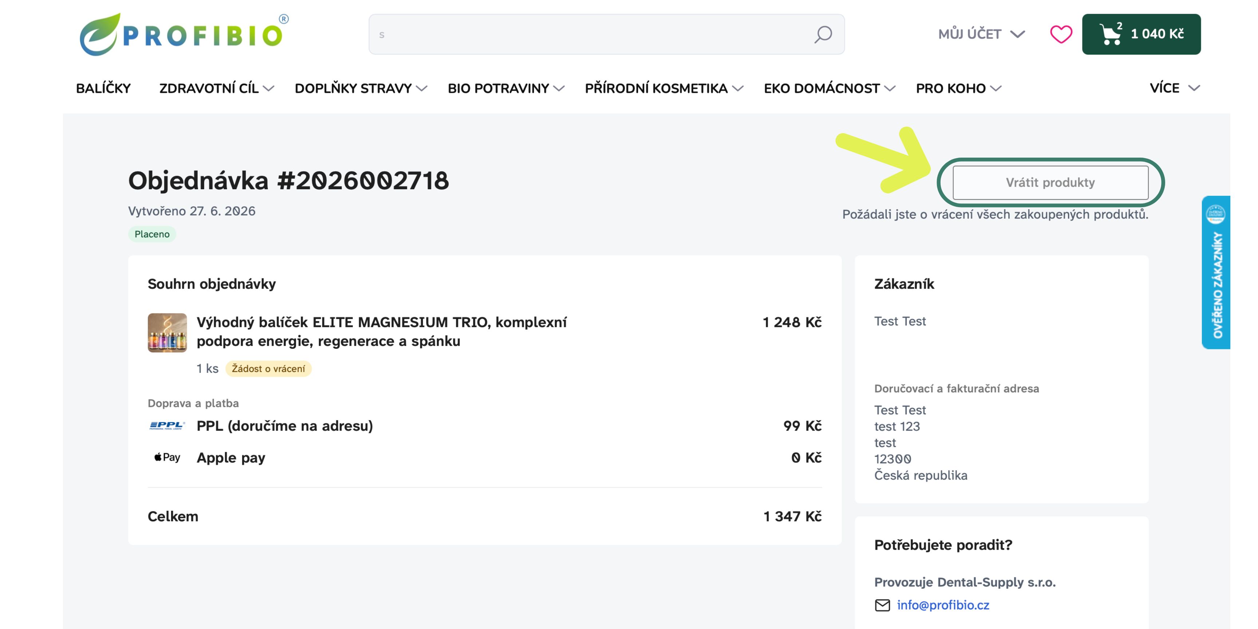Expand the Zdravotní cíl menu
1258x629 pixels.
pos(216,88)
